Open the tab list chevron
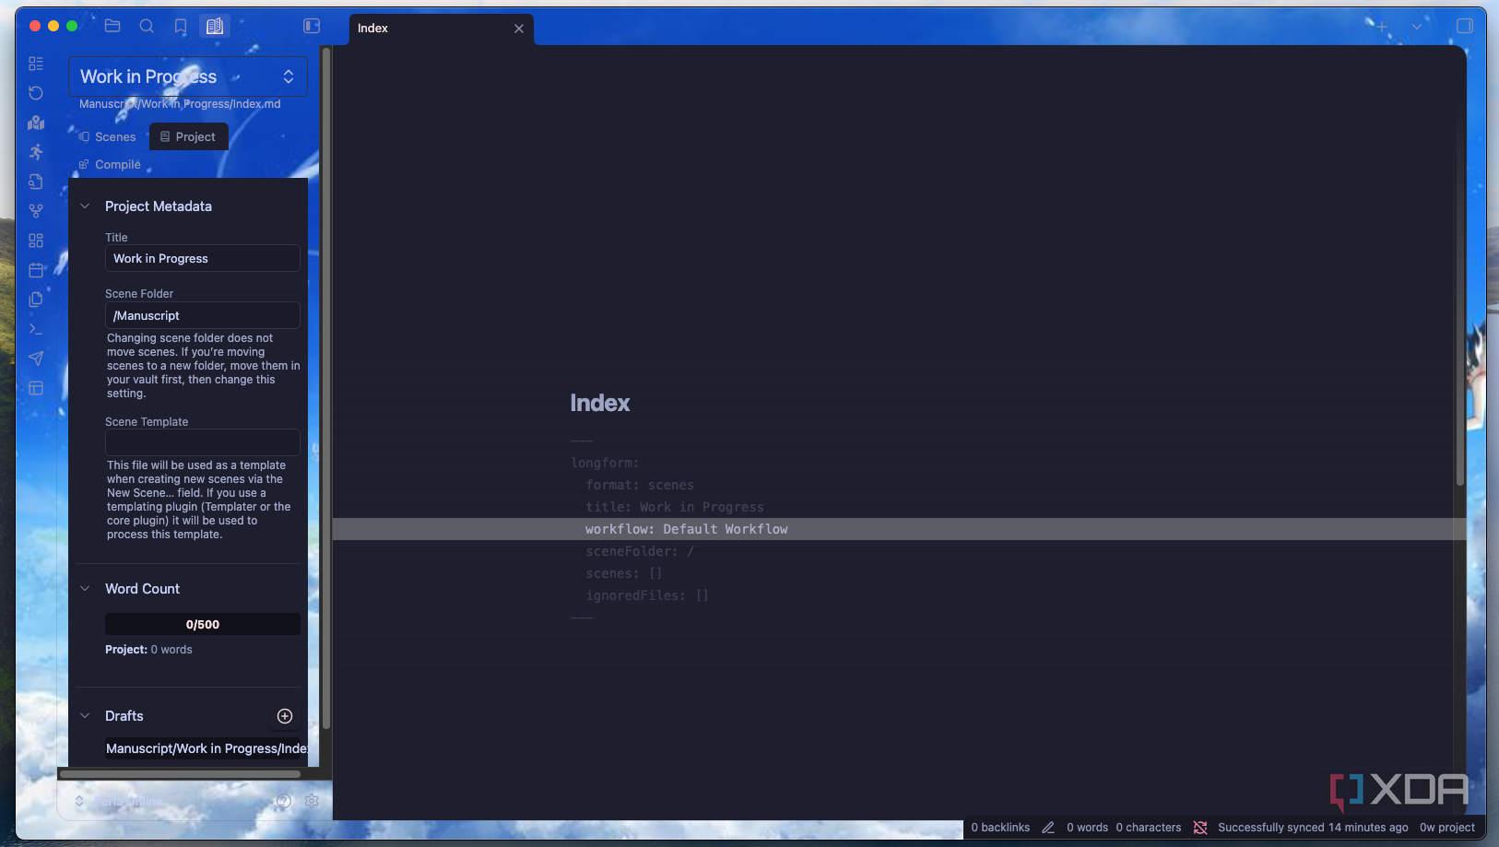This screenshot has height=847, width=1499. click(1417, 27)
